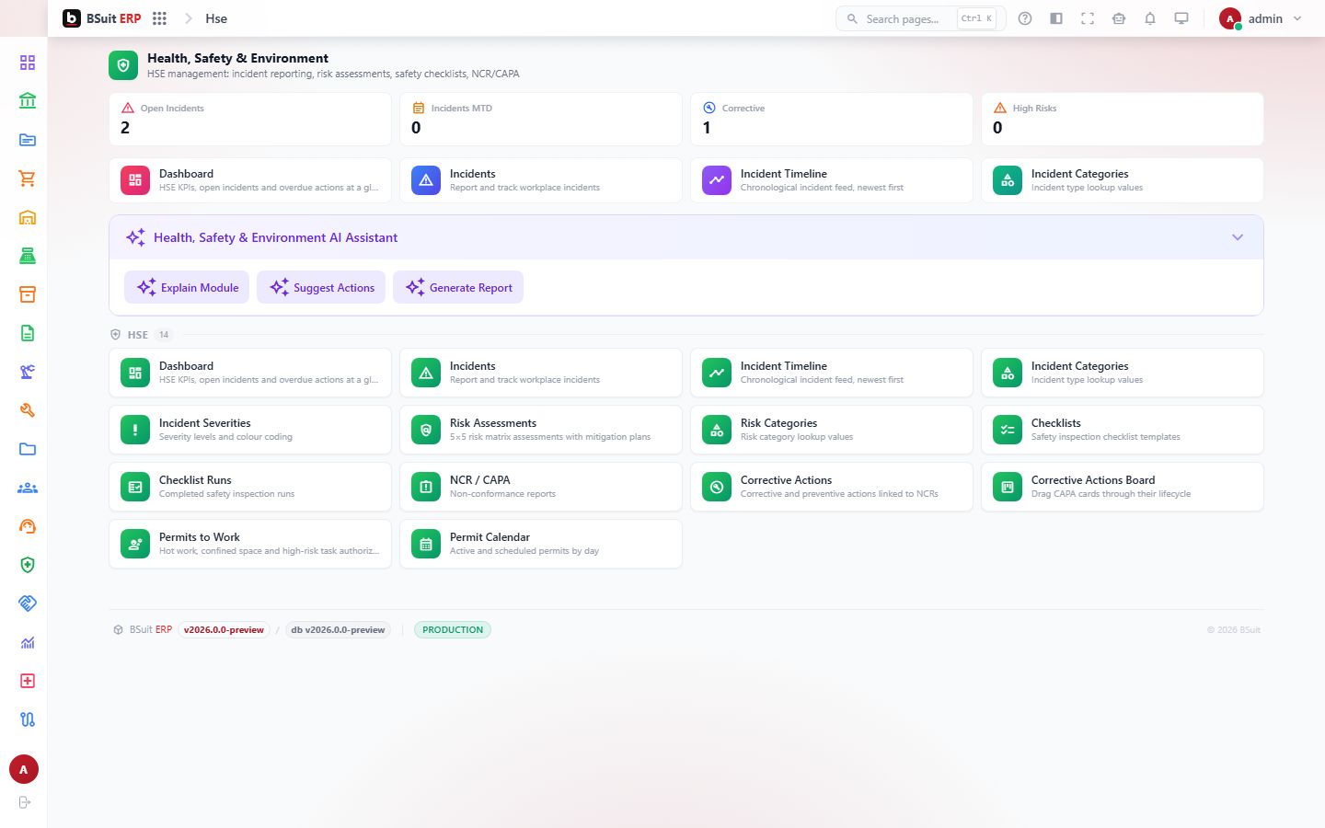The height and width of the screenshot is (828, 1325).
Task: Click the Generate Report button
Action: click(458, 287)
